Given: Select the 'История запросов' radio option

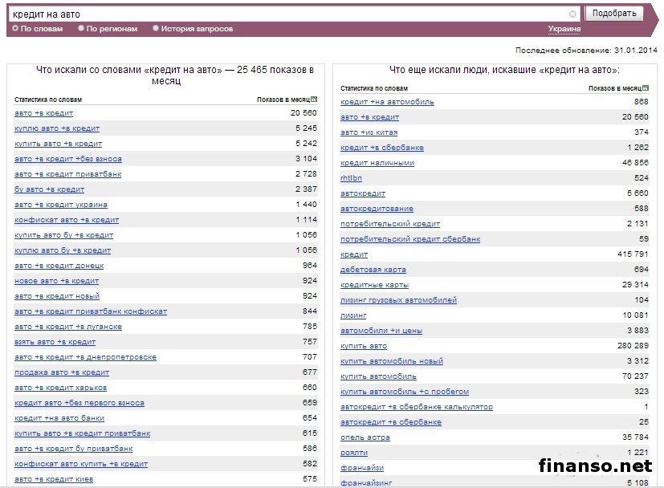Looking at the screenshot, I should pos(156,28).
